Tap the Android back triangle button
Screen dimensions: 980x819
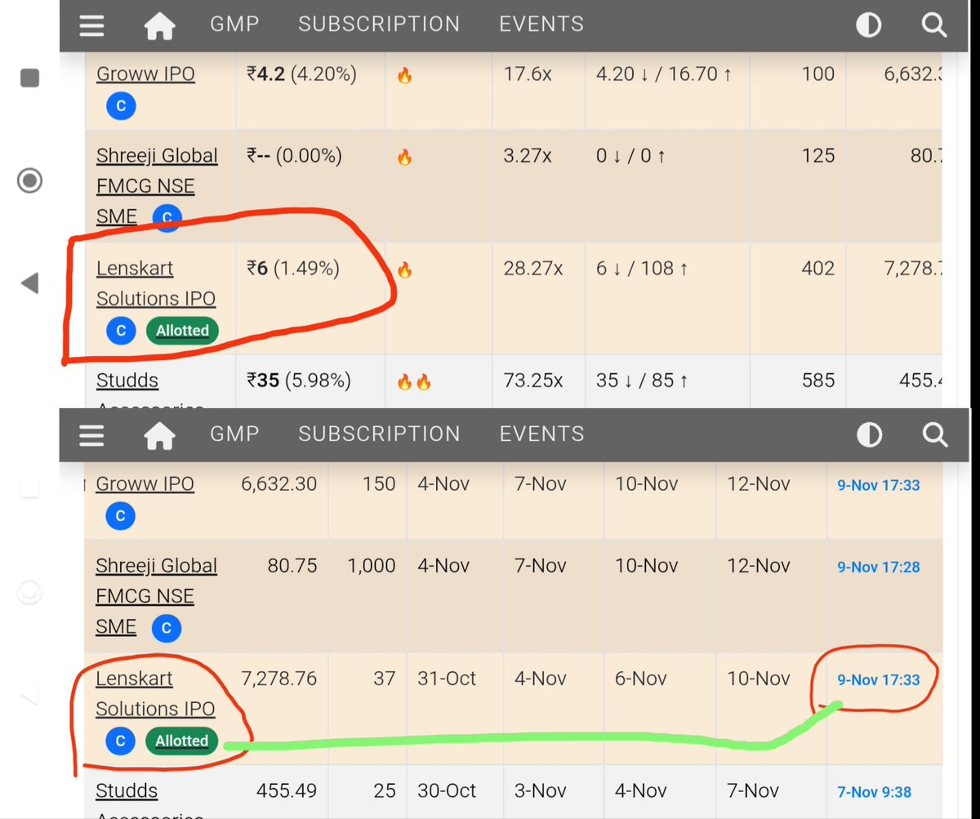(x=29, y=283)
